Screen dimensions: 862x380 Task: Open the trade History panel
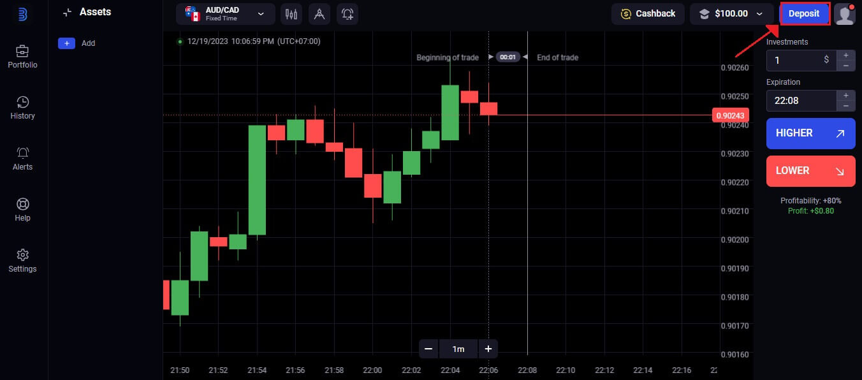click(22, 107)
